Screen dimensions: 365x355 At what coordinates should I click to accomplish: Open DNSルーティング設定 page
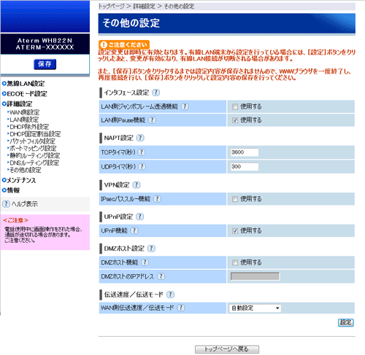[34, 163]
